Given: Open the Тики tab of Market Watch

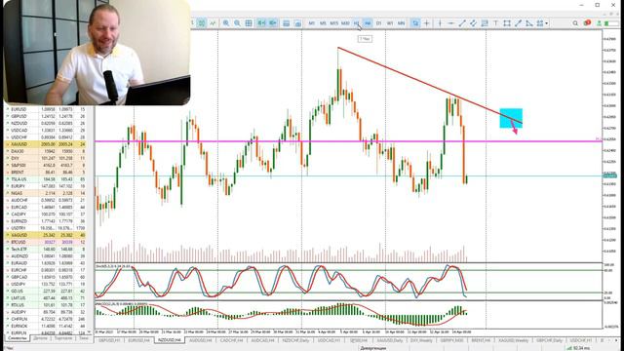Looking at the screenshot, I should coord(84,338).
